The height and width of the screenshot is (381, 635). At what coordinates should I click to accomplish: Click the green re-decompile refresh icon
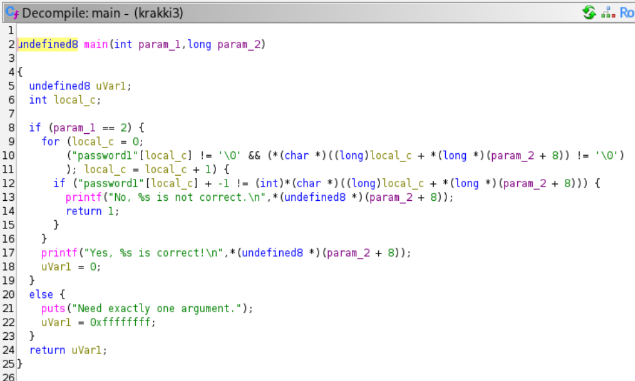589,12
